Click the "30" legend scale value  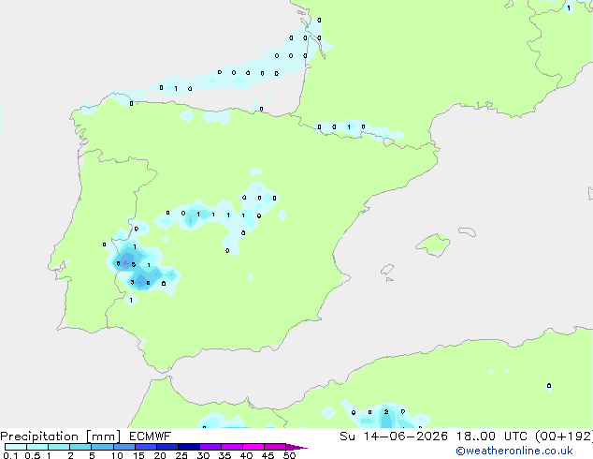[203, 455]
